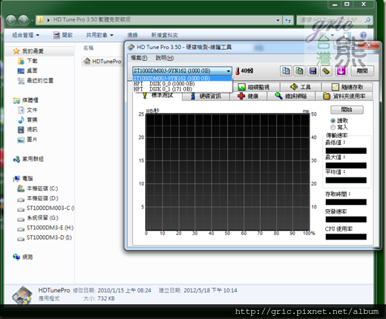Select the 寫入 radio button
The width and height of the screenshot is (386, 319).
pos(333,127)
